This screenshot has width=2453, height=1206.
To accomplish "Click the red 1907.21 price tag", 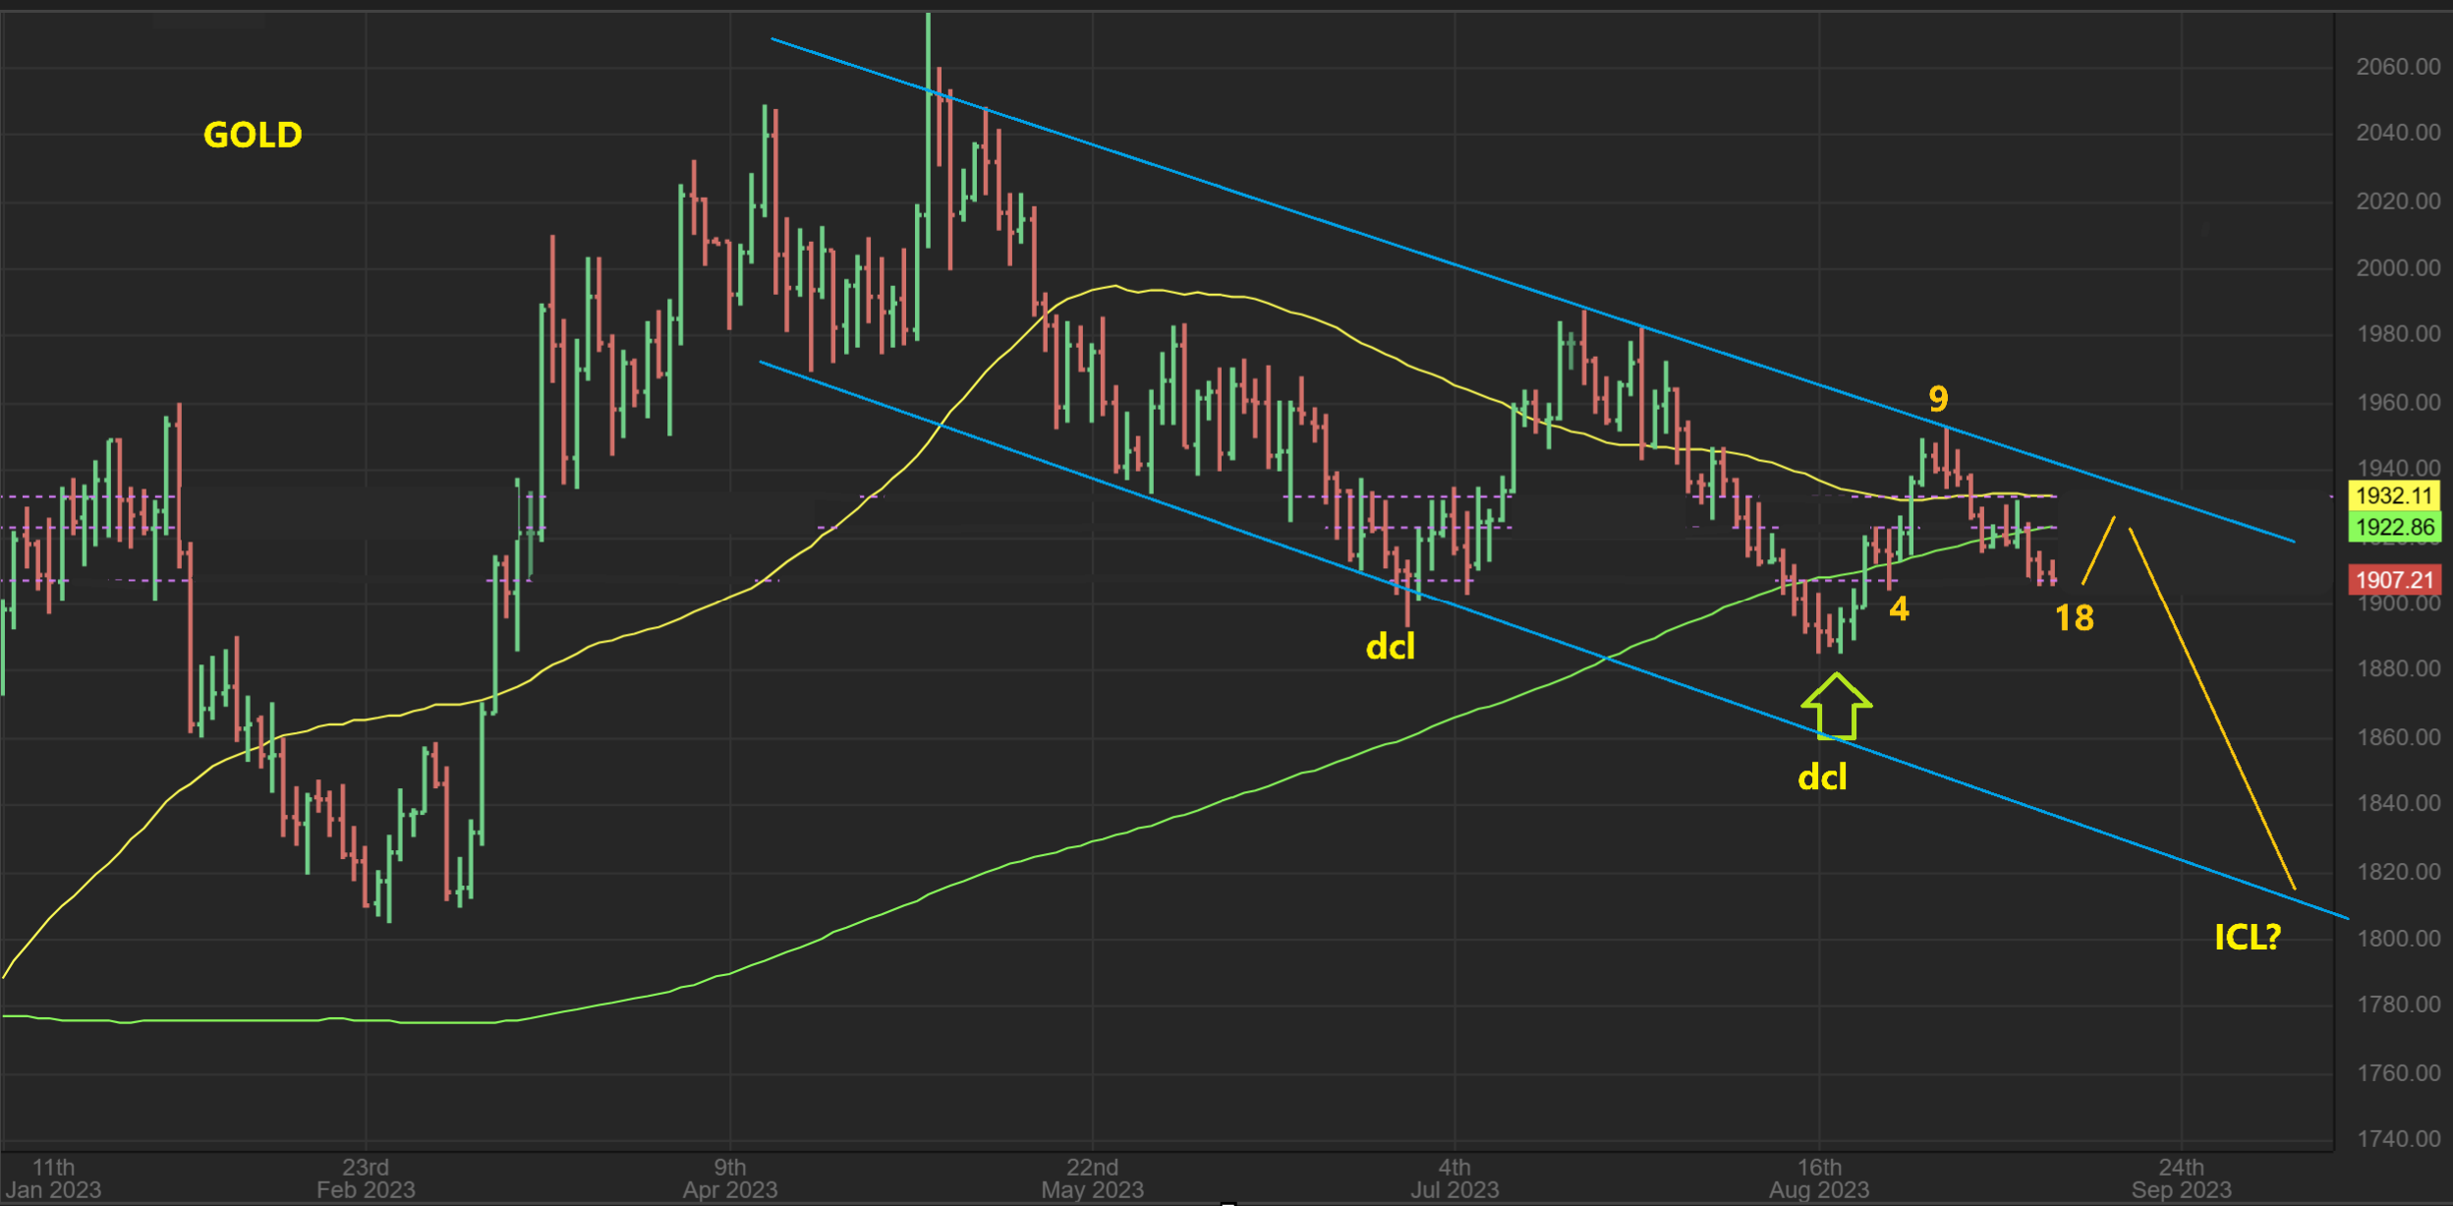I will pyautogui.click(x=2395, y=580).
